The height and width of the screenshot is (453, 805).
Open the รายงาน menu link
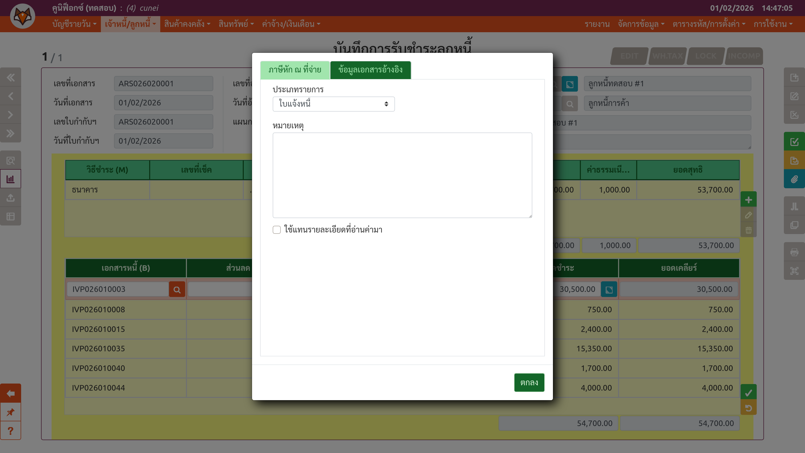click(x=597, y=24)
